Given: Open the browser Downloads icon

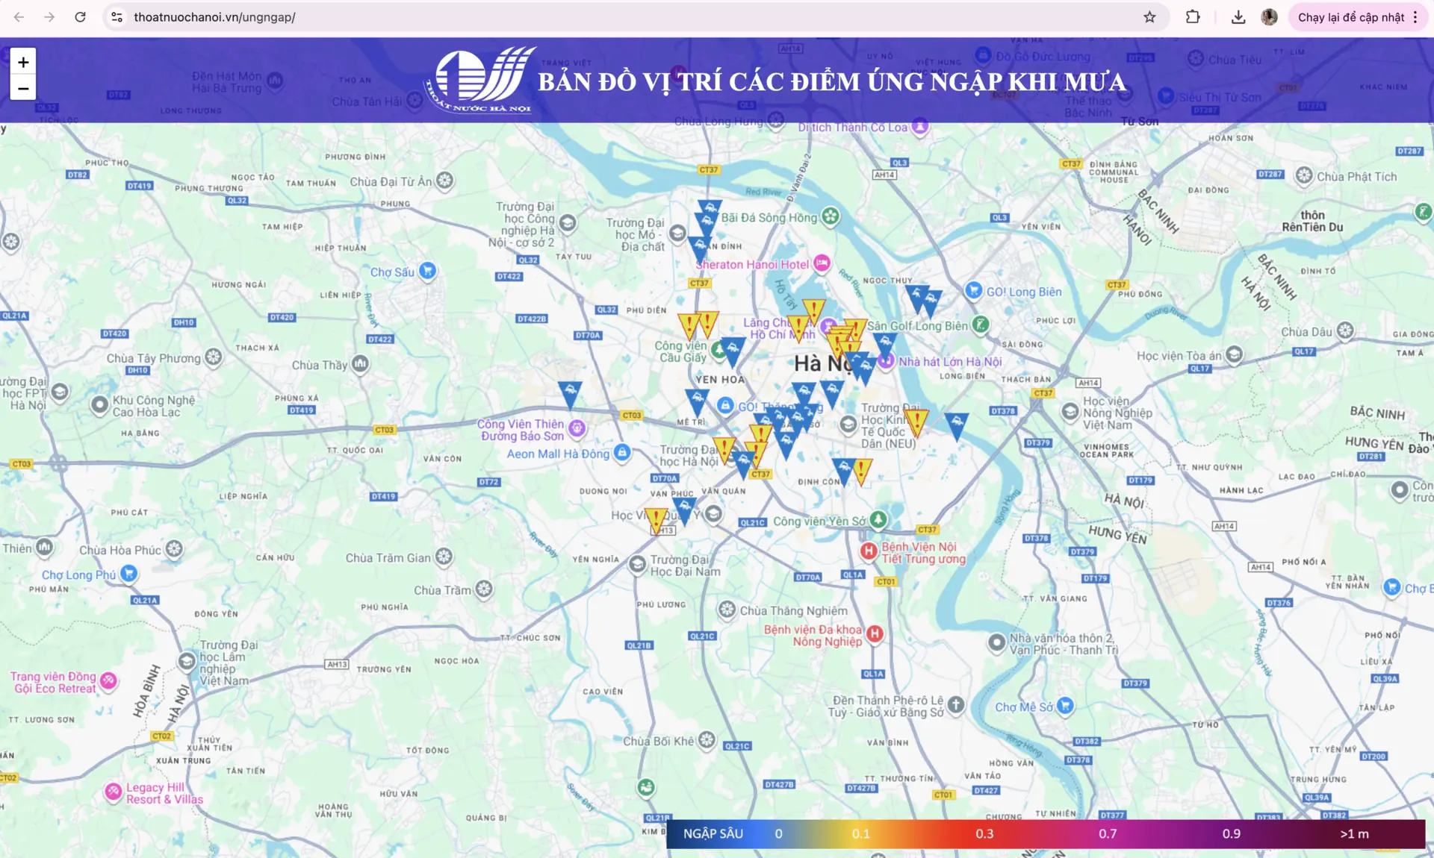Looking at the screenshot, I should point(1238,16).
